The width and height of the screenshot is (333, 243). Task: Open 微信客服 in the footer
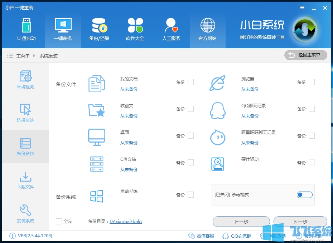(x=201, y=236)
